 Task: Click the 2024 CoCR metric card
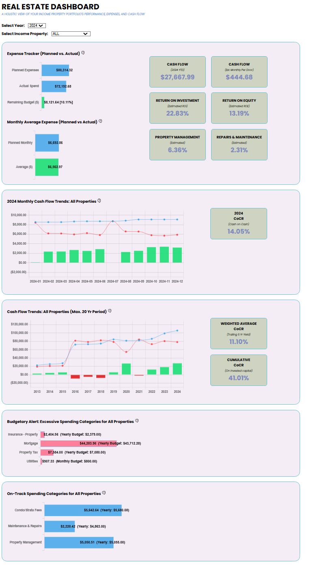[238, 223]
